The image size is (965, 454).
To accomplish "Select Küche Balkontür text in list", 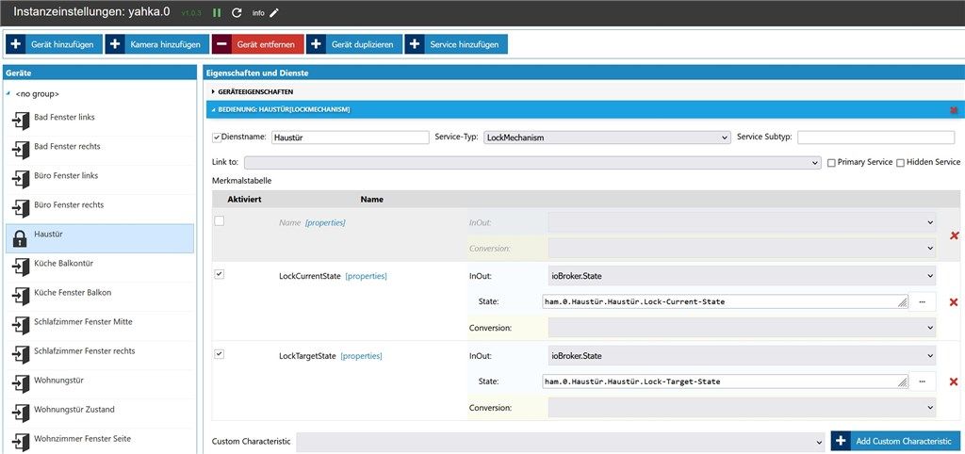I will (x=64, y=263).
